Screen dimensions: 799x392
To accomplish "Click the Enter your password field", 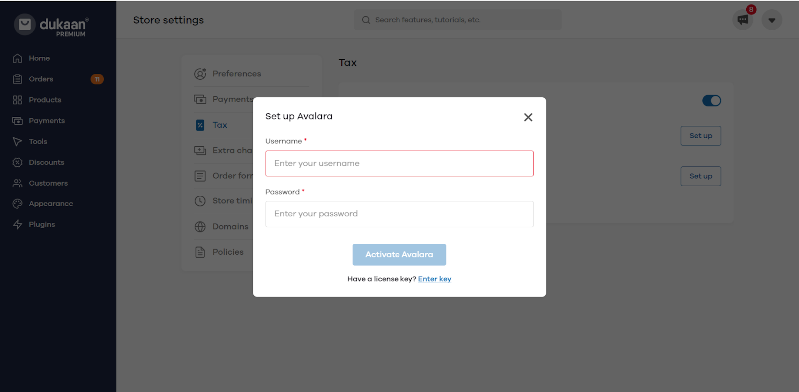I will 399,214.
